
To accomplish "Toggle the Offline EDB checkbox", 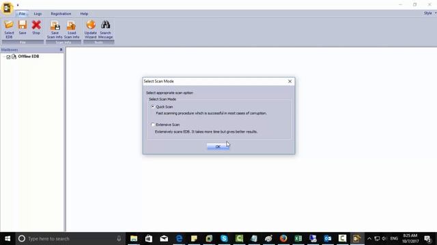I will click(x=8, y=57).
